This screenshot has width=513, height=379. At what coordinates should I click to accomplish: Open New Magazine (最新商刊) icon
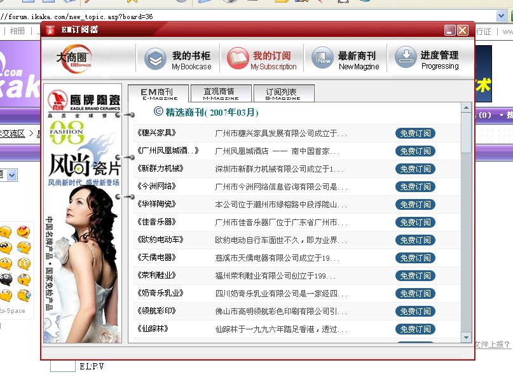pyautogui.click(x=322, y=58)
